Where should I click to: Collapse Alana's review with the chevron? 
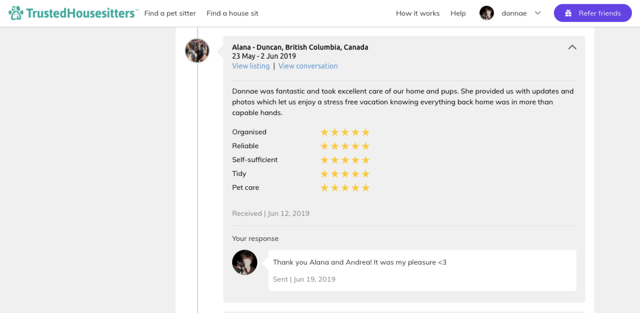(x=572, y=47)
